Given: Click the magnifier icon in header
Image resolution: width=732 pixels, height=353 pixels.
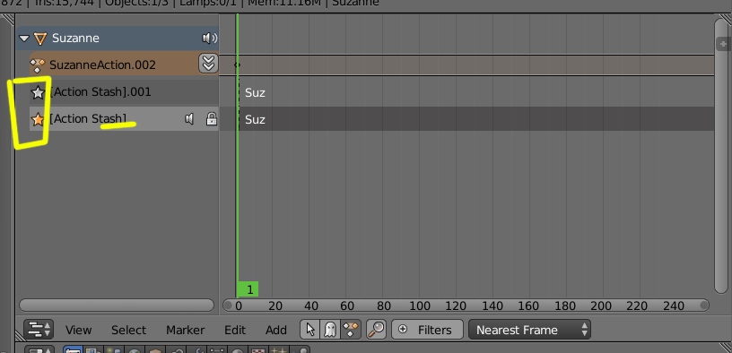Looking at the screenshot, I should [x=376, y=330].
